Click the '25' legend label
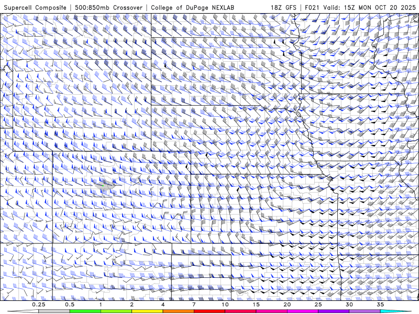419x314 pixels. tap(318, 305)
